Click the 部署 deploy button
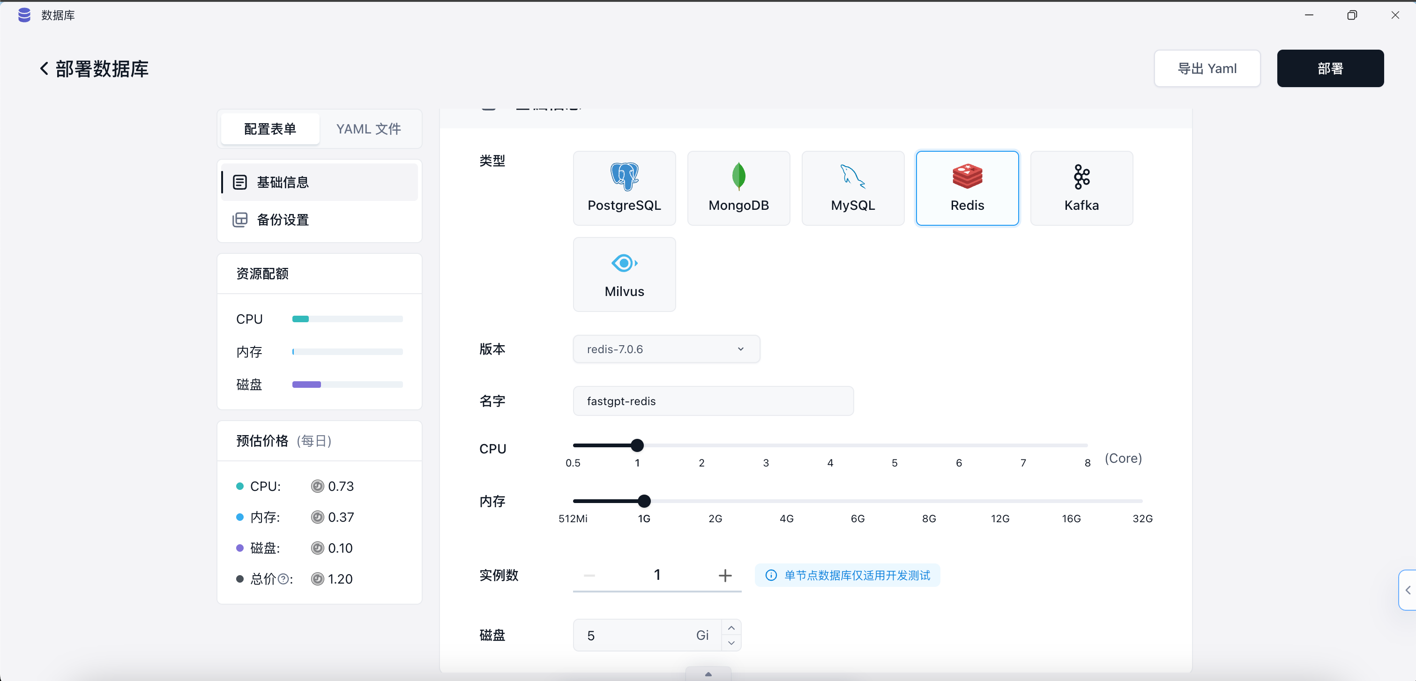This screenshot has height=681, width=1416. pyautogui.click(x=1330, y=69)
